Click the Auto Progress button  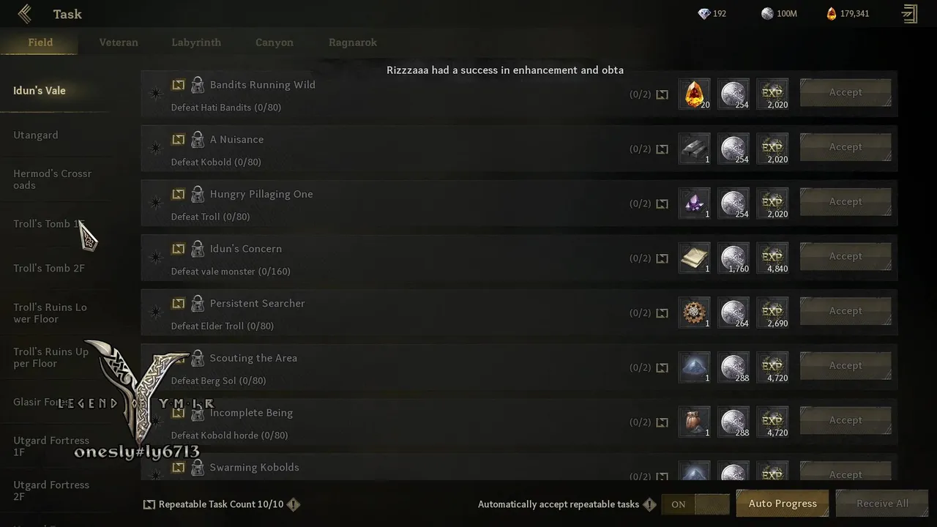[x=783, y=504]
